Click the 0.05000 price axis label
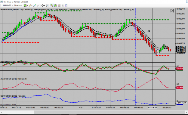The width and height of the screenshot is (188, 115). tap(180, 19)
